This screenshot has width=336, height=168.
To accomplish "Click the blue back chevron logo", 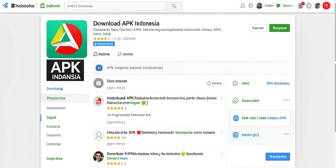I will pos(6,6).
